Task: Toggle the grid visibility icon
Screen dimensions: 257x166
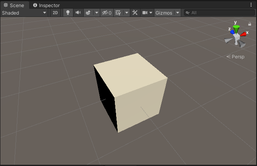Action: 118,13
